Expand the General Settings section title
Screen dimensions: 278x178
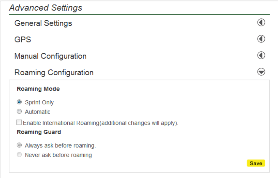coord(43,23)
